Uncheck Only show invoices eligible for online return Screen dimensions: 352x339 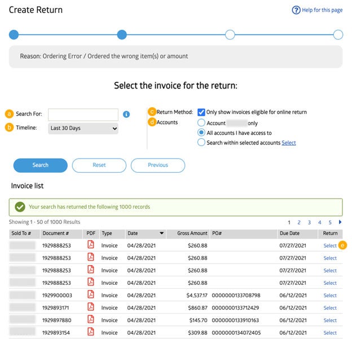coord(201,112)
